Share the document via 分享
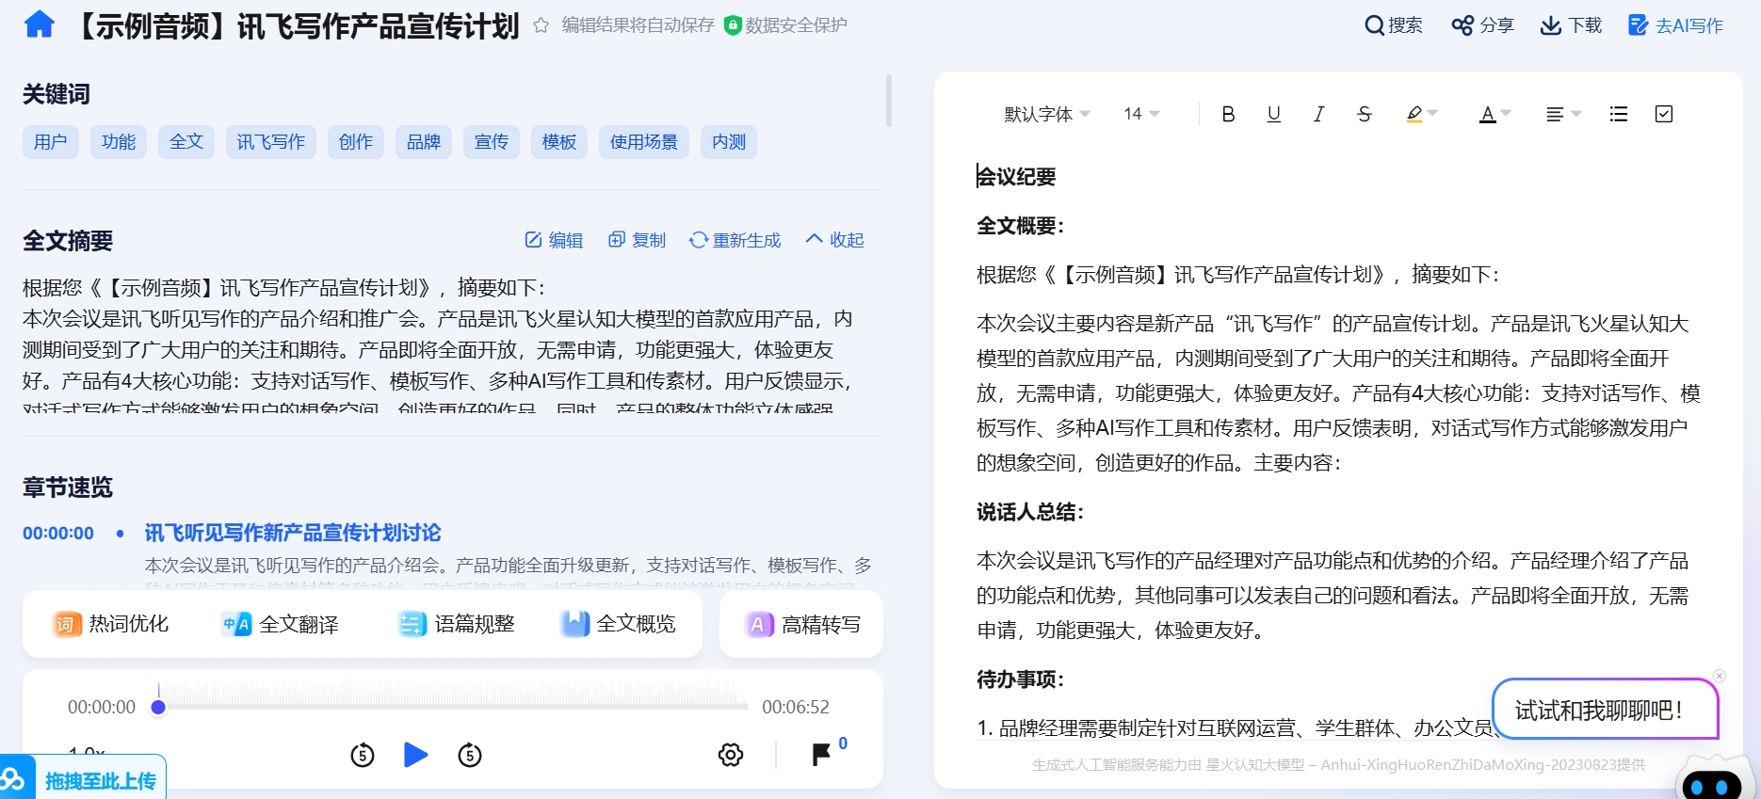The height and width of the screenshot is (799, 1761). 1482,25
